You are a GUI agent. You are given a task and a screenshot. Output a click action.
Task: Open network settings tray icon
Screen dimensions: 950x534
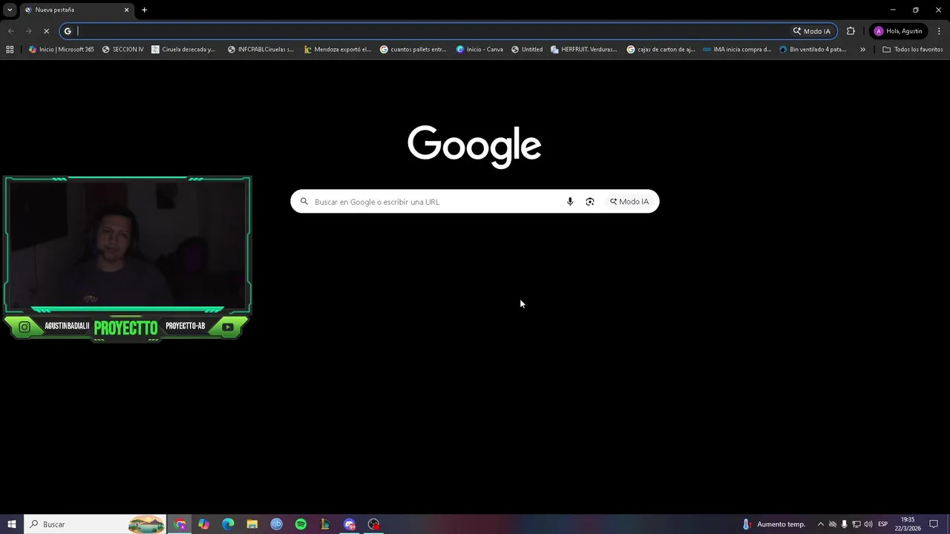[856, 524]
